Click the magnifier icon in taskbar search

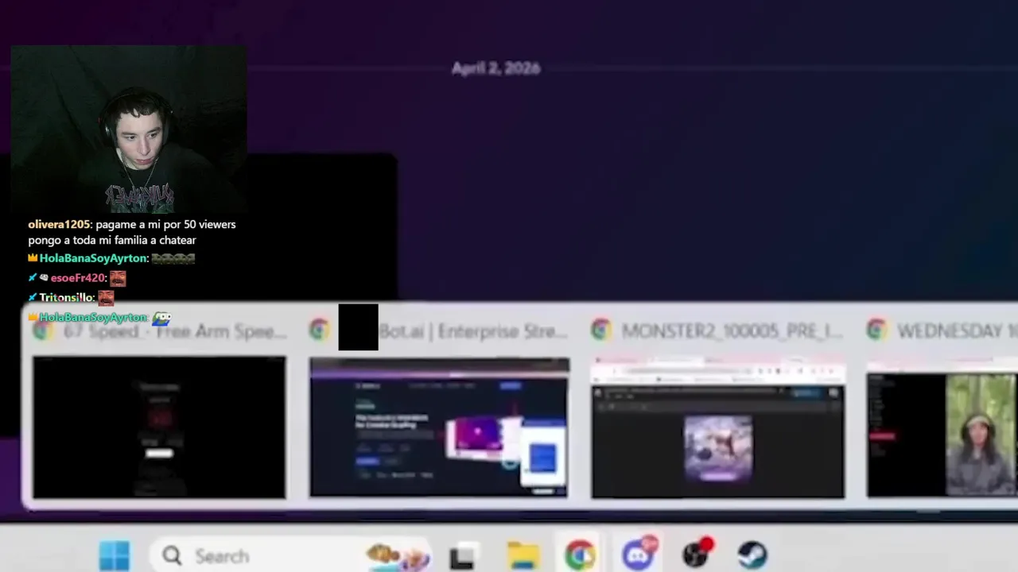pyautogui.click(x=172, y=555)
